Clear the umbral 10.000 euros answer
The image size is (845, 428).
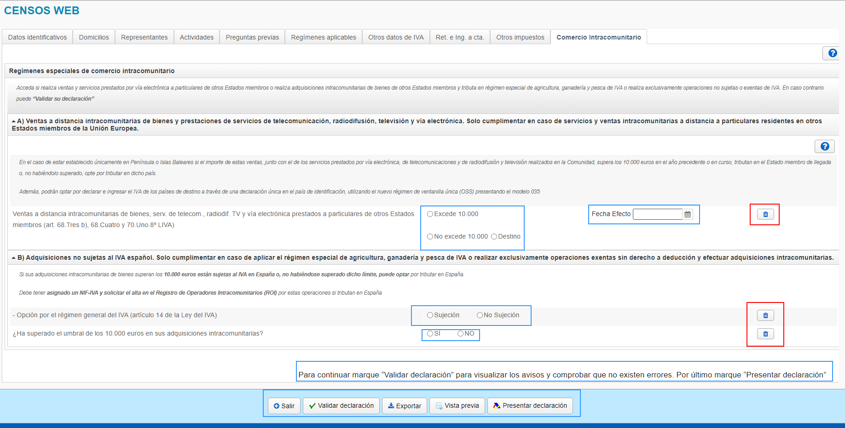coord(765,334)
